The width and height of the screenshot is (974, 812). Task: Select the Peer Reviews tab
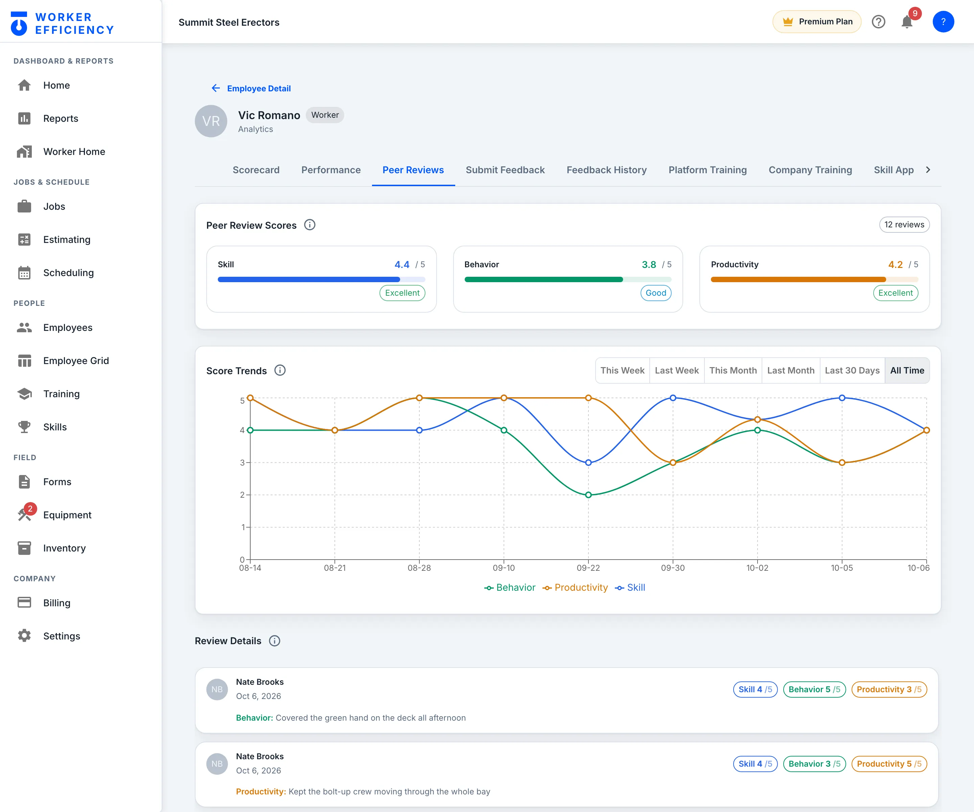413,170
